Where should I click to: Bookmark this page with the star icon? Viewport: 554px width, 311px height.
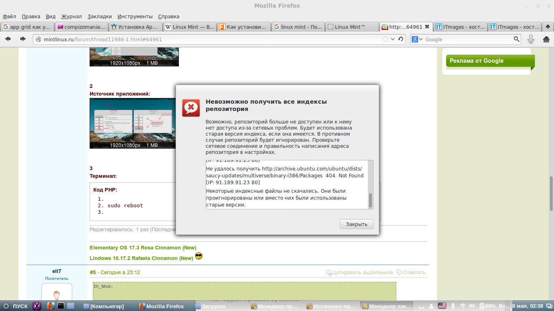click(385, 39)
